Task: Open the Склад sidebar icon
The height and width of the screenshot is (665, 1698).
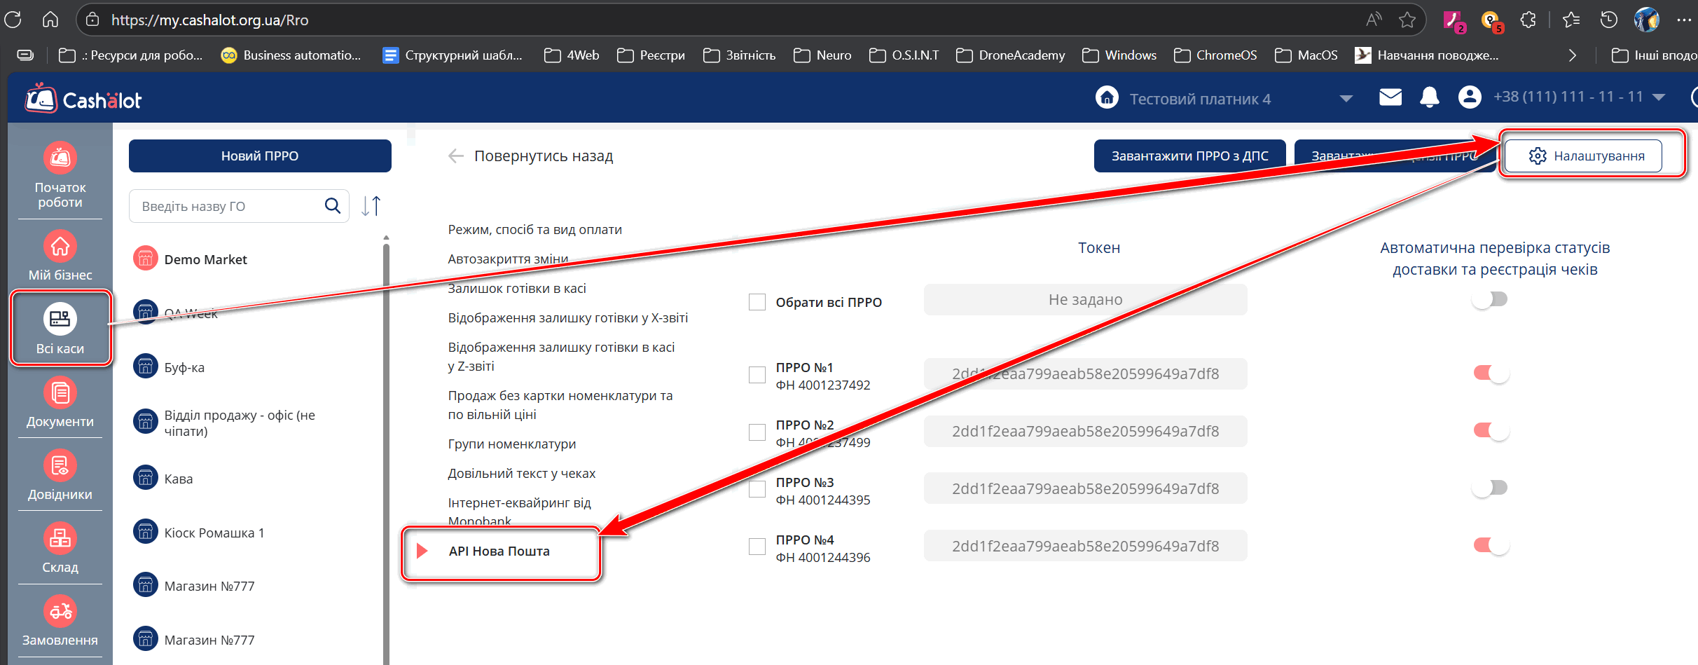Action: pyautogui.click(x=60, y=539)
